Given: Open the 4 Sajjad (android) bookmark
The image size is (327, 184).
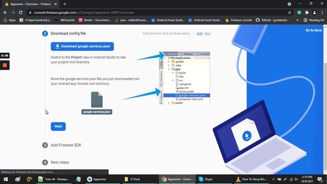Looking at the screenshot, I should point(35,20).
